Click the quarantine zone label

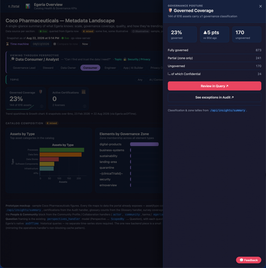click(x=107, y=167)
